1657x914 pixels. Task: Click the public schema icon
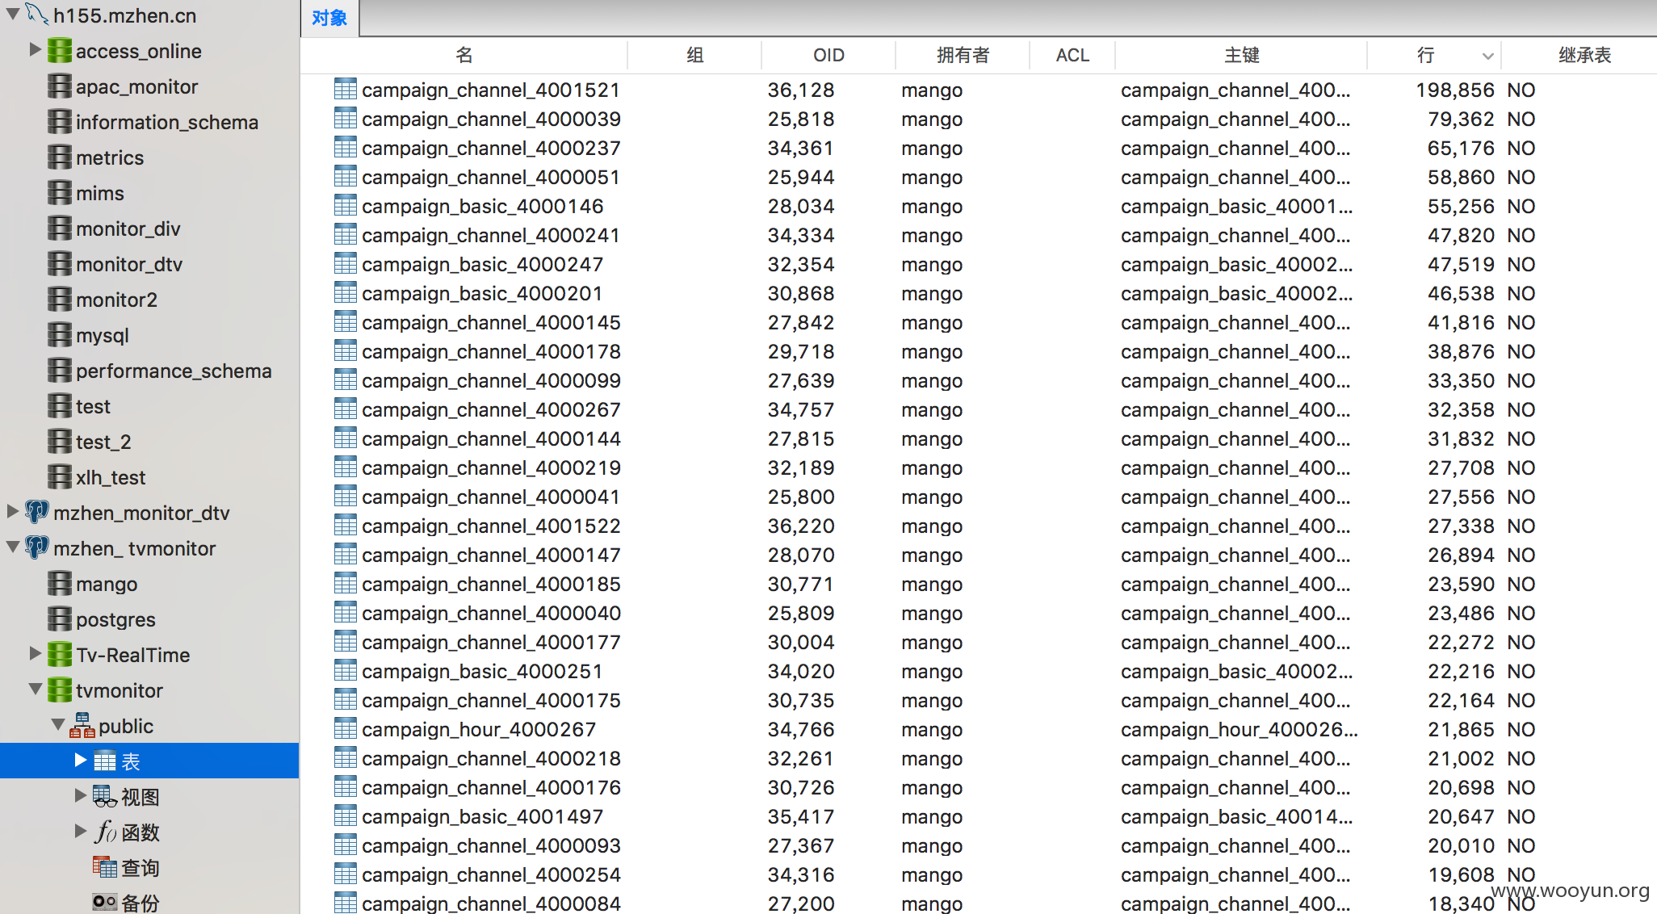coord(82,726)
